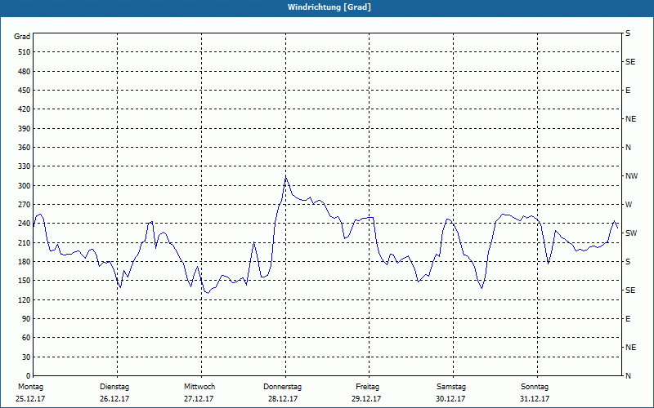Click compass label 'N' at the 0 baseline
The image size is (654, 408).
[628, 375]
